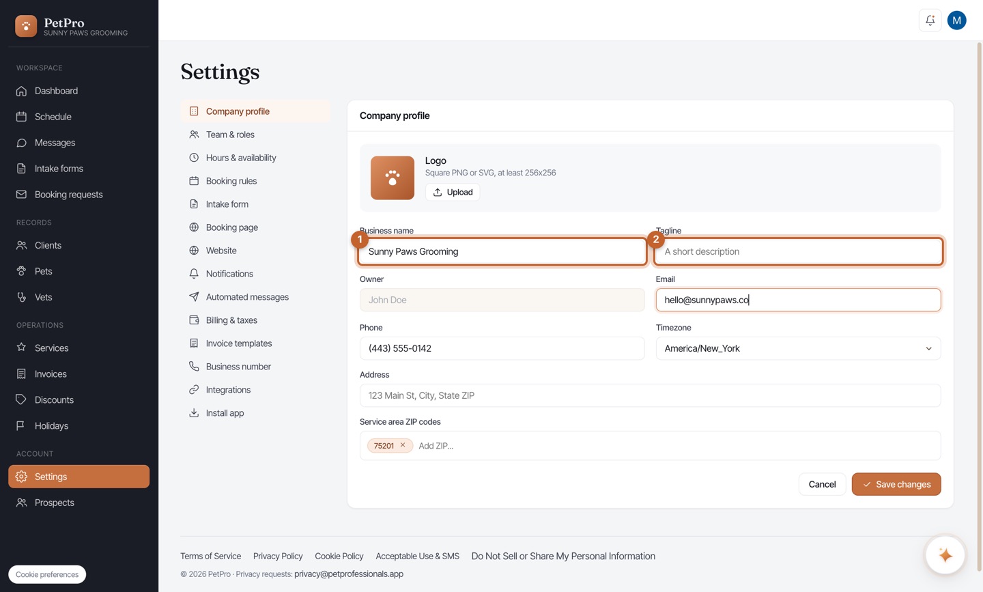Viewport: 983px width, 592px height.
Task: Open the Privacy Policy link
Action: coord(278,556)
